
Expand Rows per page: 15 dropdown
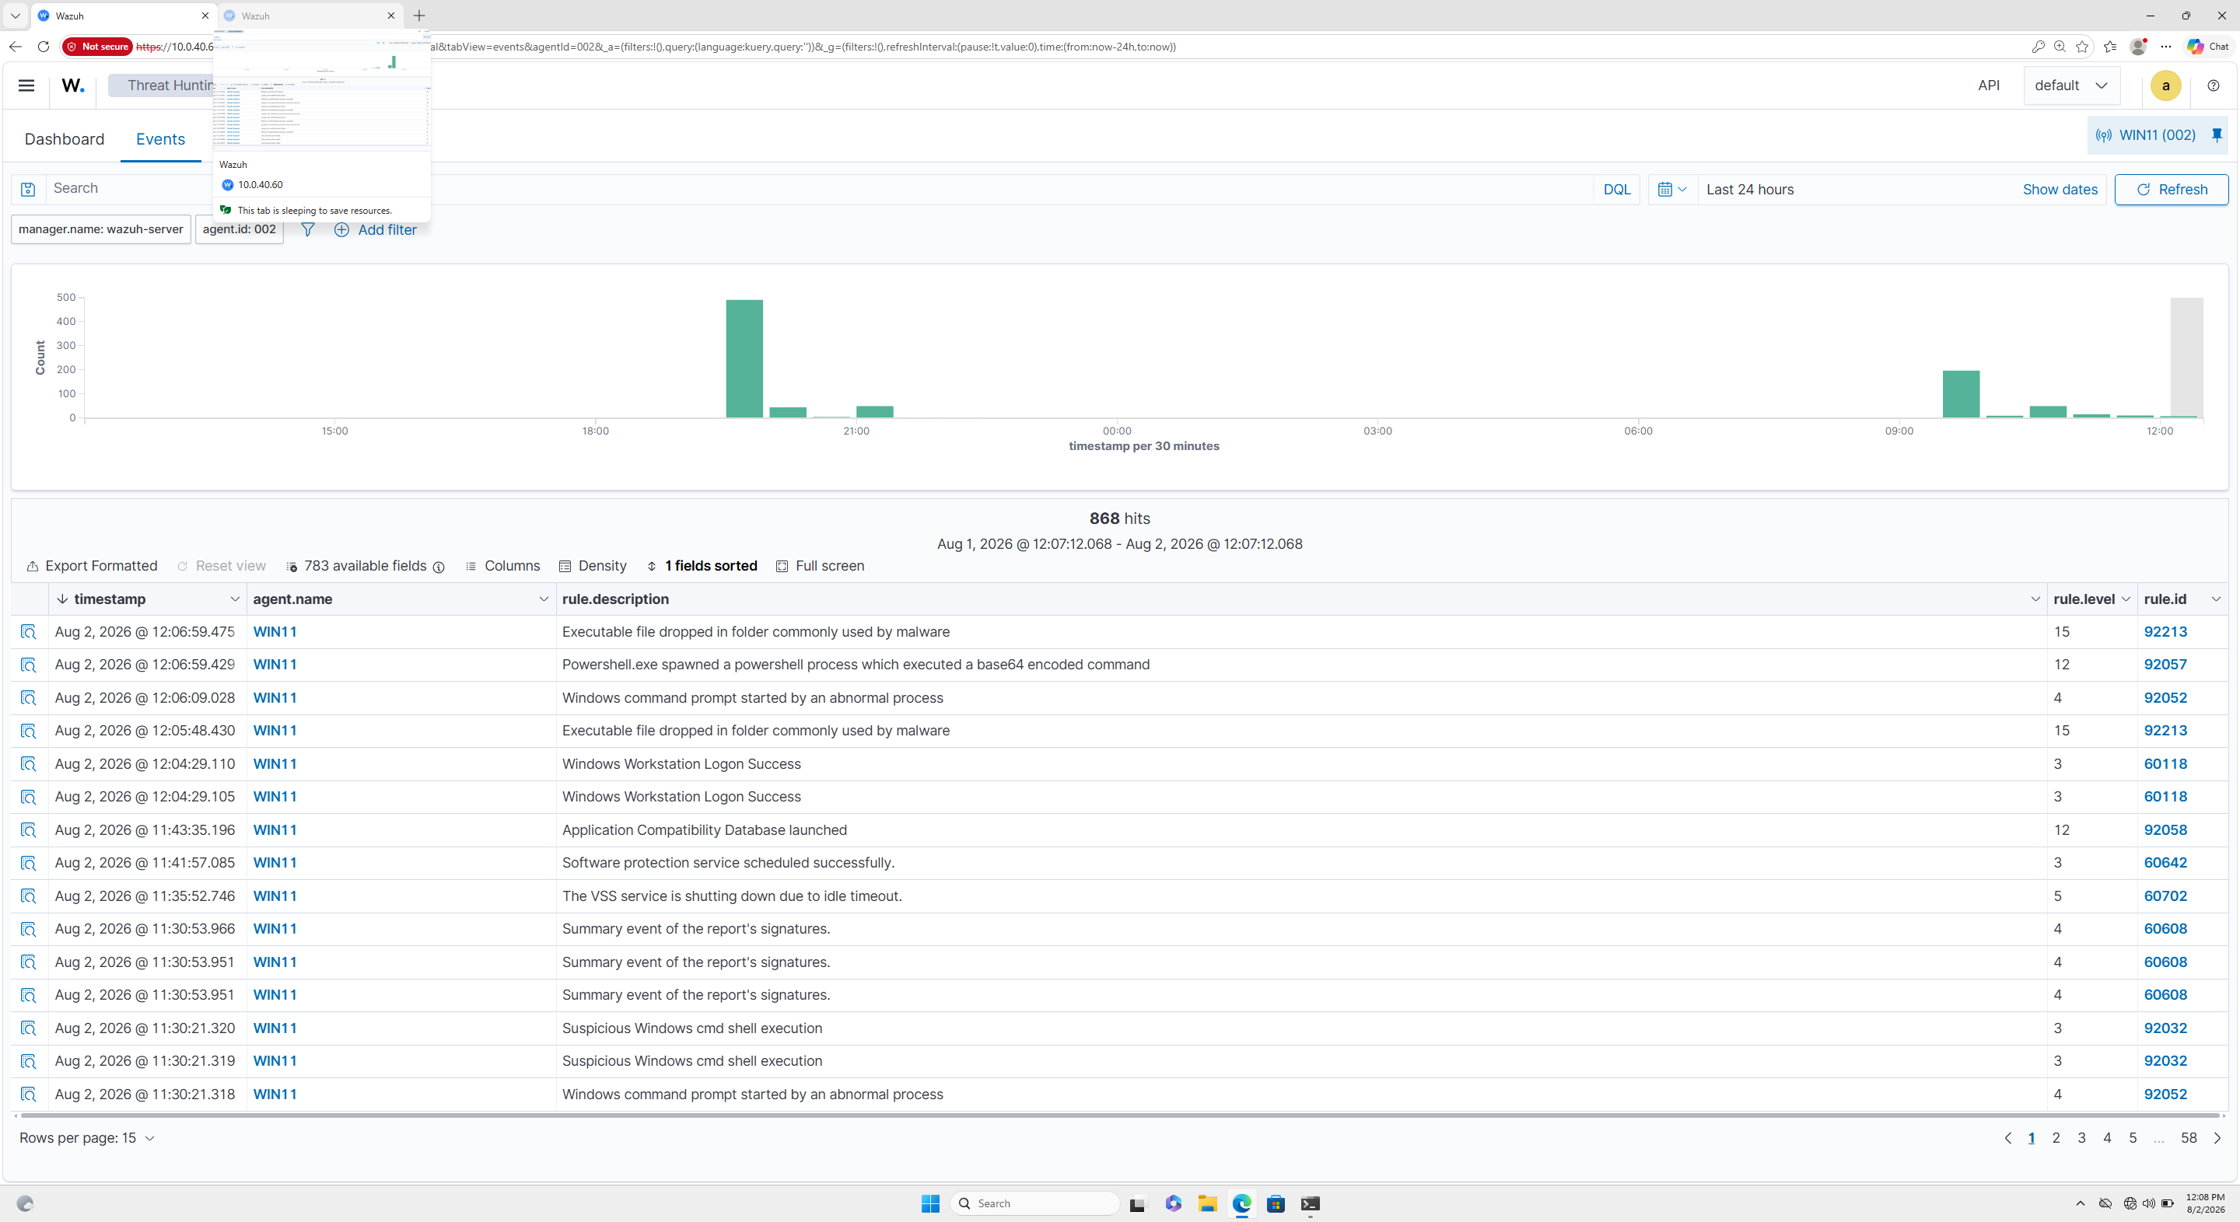point(87,1138)
